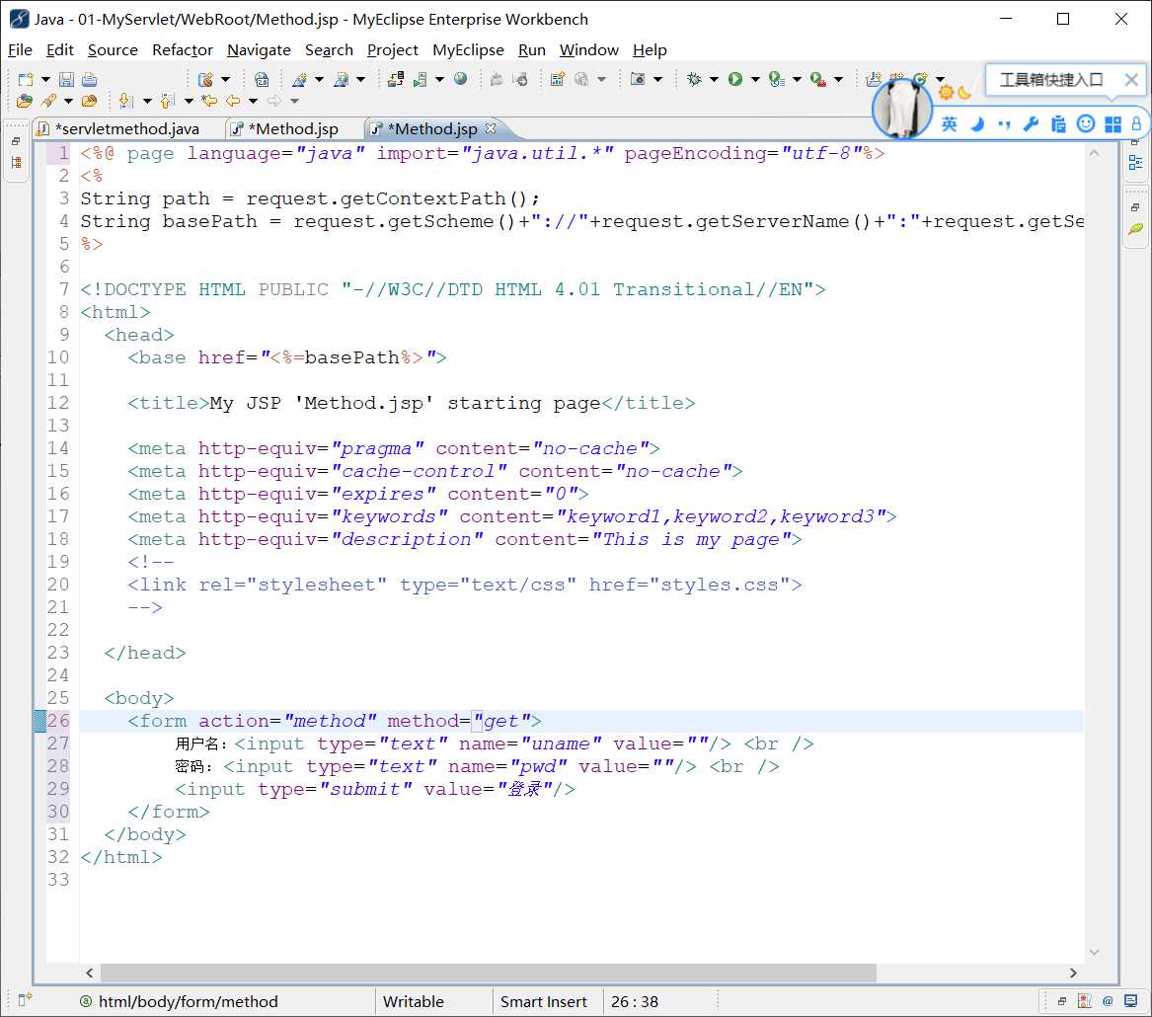This screenshot has width=1152, height=1017.
Task: Click the Search flashlight icon
Action: (48, 101)
